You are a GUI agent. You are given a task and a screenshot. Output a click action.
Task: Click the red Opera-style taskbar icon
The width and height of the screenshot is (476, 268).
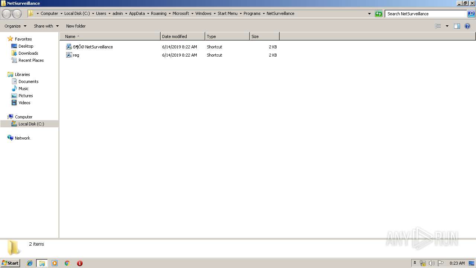point(80,263)
